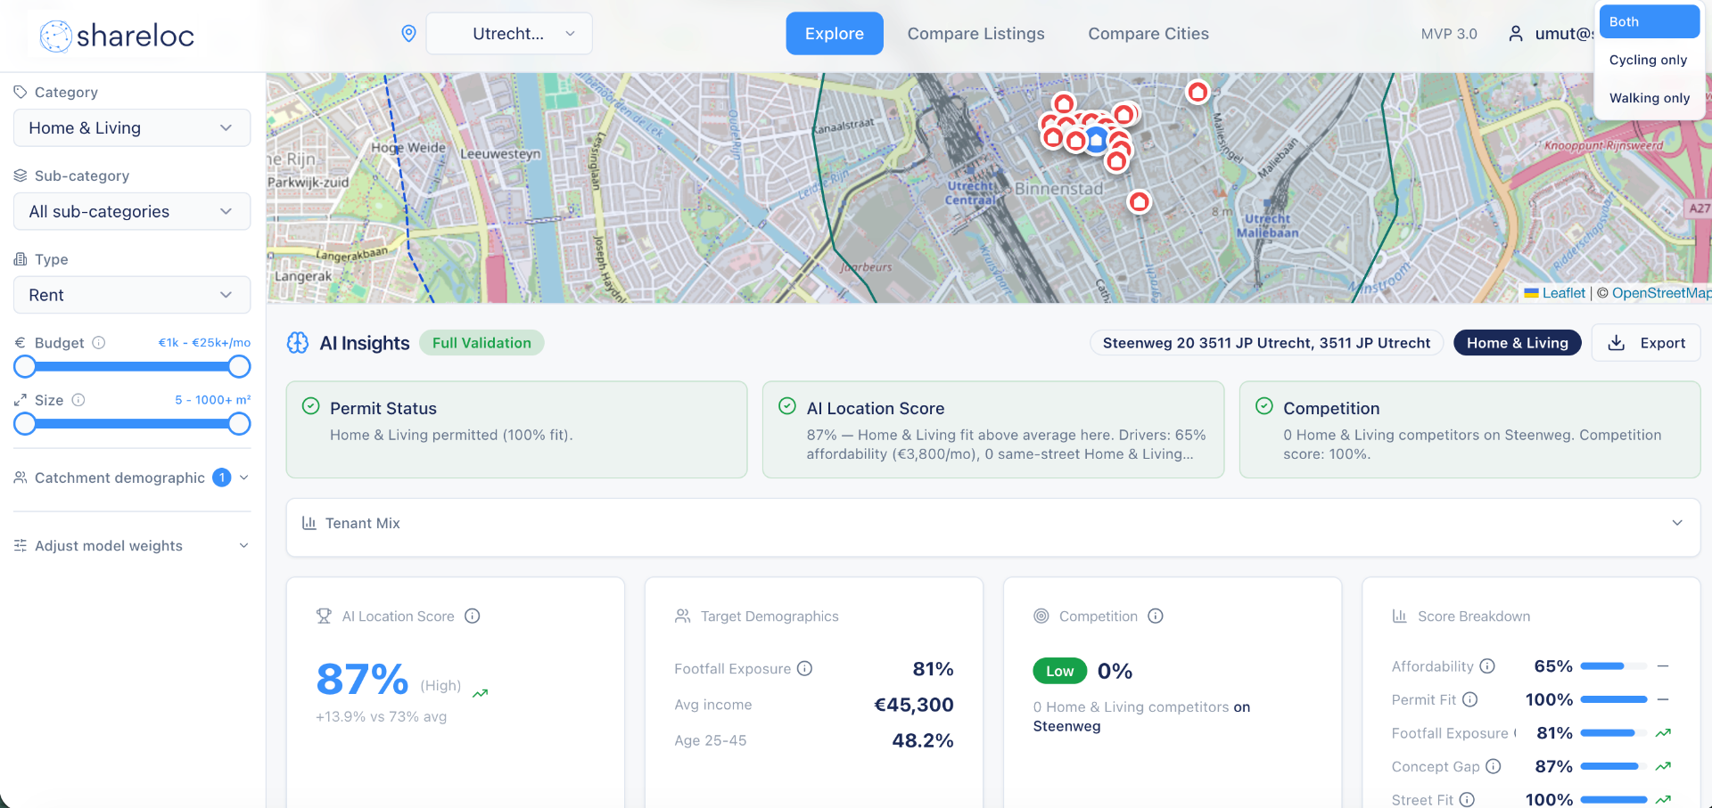
Task: Click the Export button
Action: pyautogui.click(x=1646, y=343)
